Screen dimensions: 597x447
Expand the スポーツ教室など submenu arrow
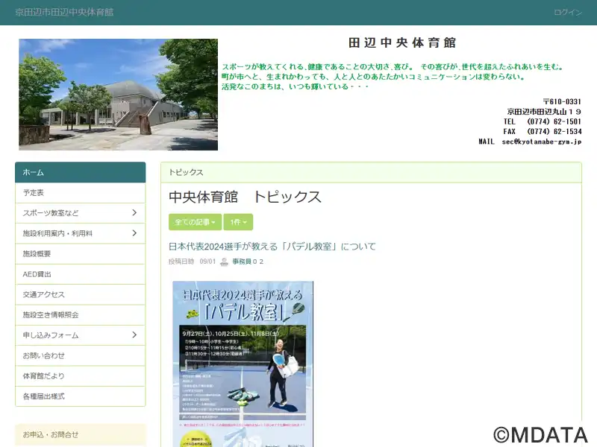tap(134, 213)
